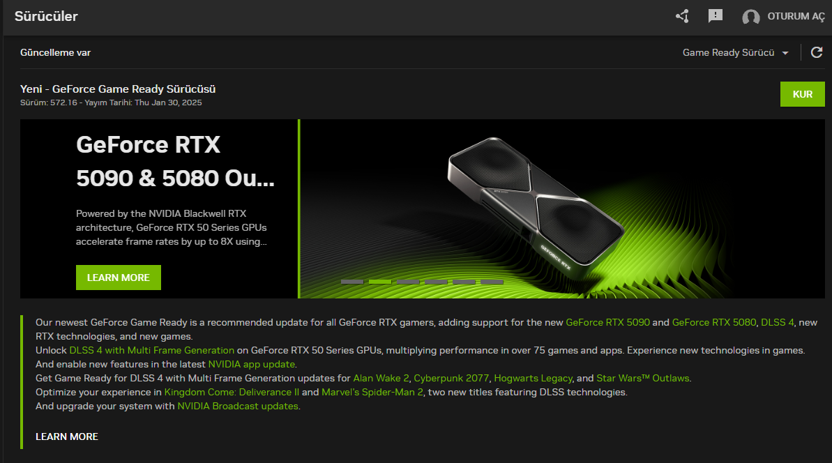Click OTURUM AÇ to sign in
The width and height of the screenshot is (832, 463).
796,17
